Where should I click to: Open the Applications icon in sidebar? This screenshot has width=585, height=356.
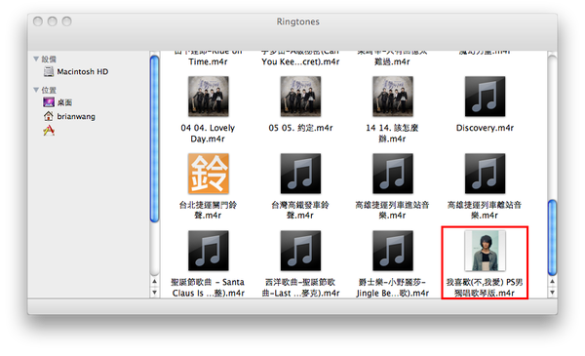[49, 131]
